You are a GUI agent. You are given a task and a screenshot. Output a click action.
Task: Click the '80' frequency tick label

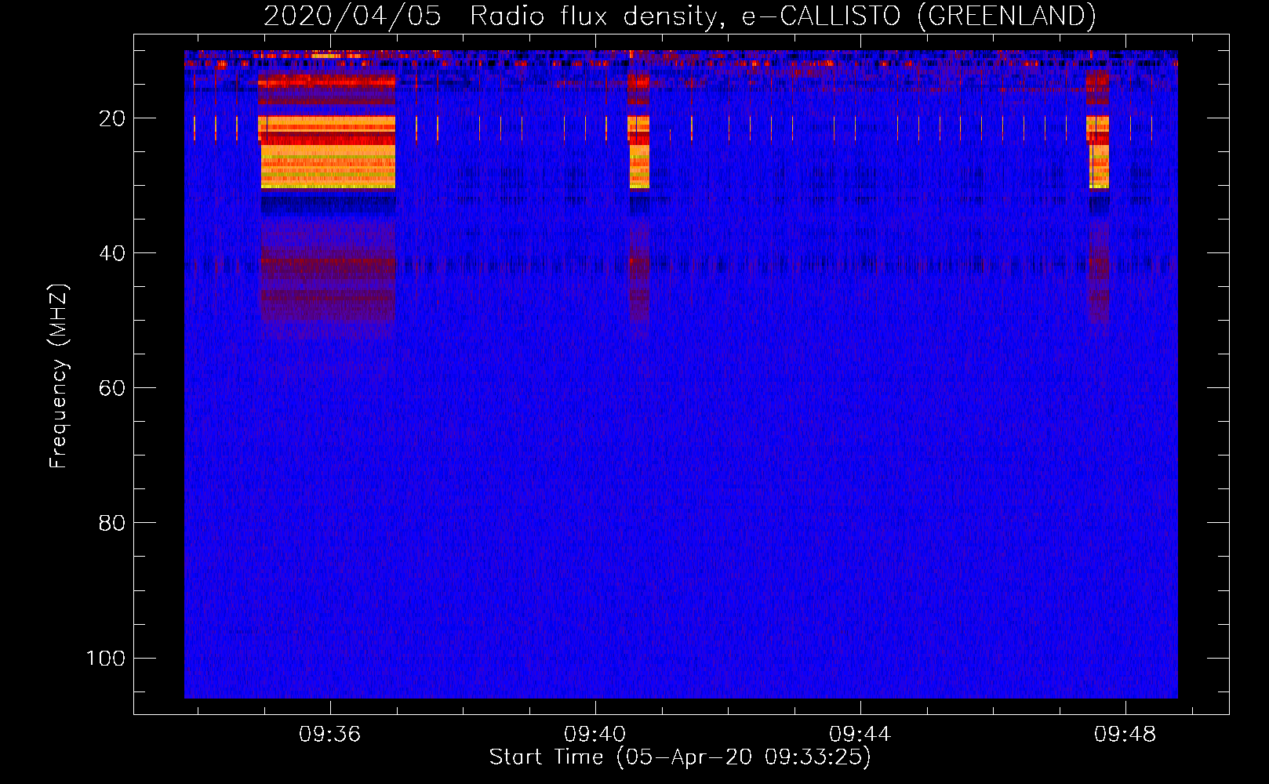click(112, 523)
